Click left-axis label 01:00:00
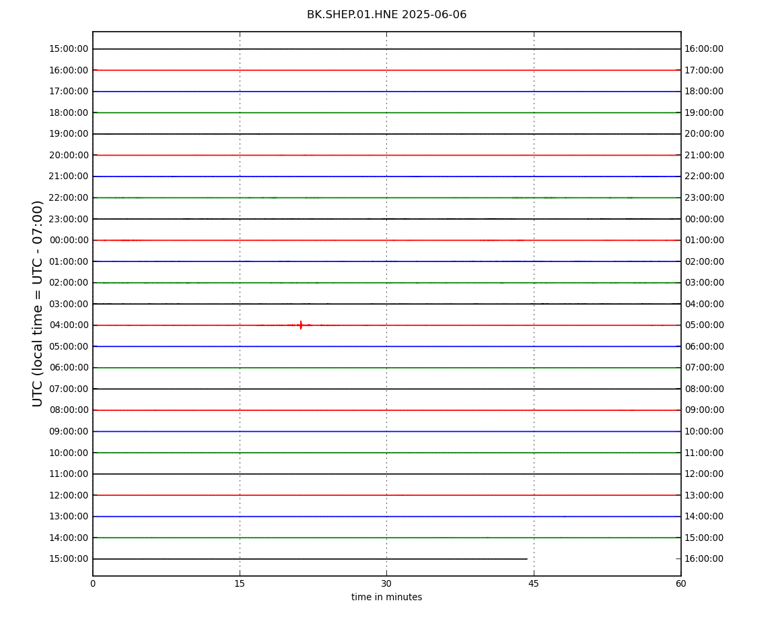Viewport: 774px width, 640px height. coord(69,261)
